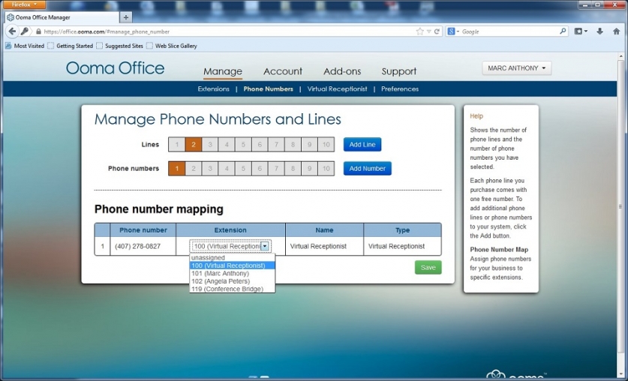Go to the Phone Numbers submenu
Image resolution: width=628 pixels, height=381 pixels.
[269, 88]
